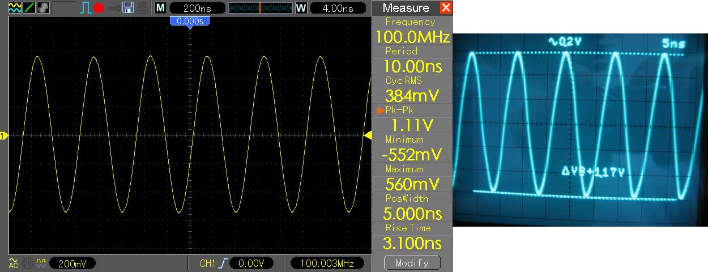Close the Measure panel
708x272 pixels.
click(x=446, y=8)
